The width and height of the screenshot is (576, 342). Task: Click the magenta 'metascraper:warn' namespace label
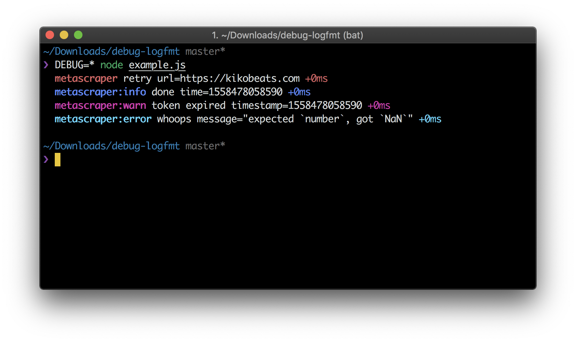[100, 106]
